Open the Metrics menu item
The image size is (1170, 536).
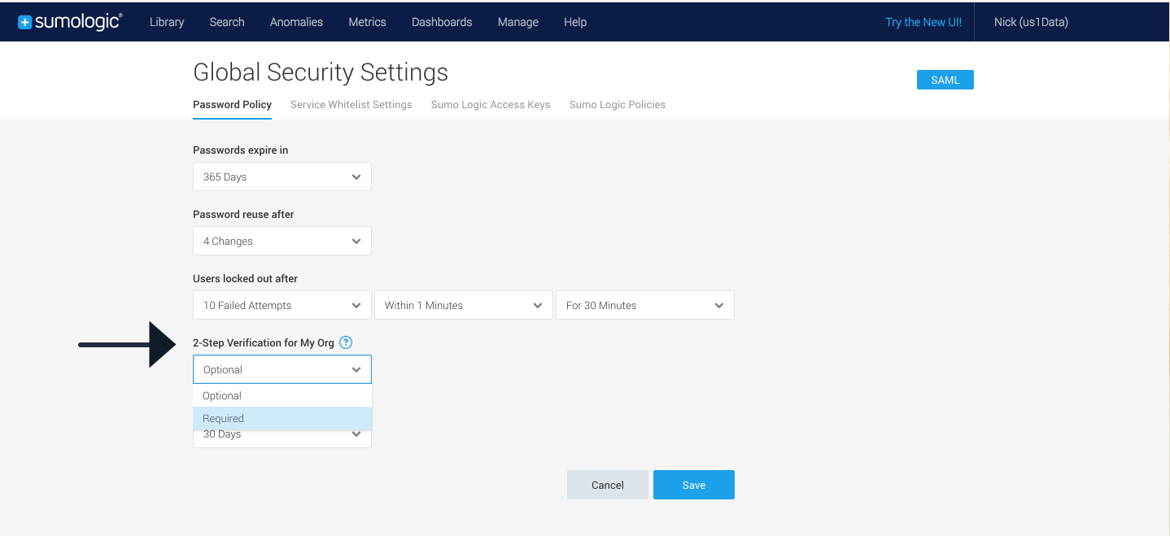point(367,22)
